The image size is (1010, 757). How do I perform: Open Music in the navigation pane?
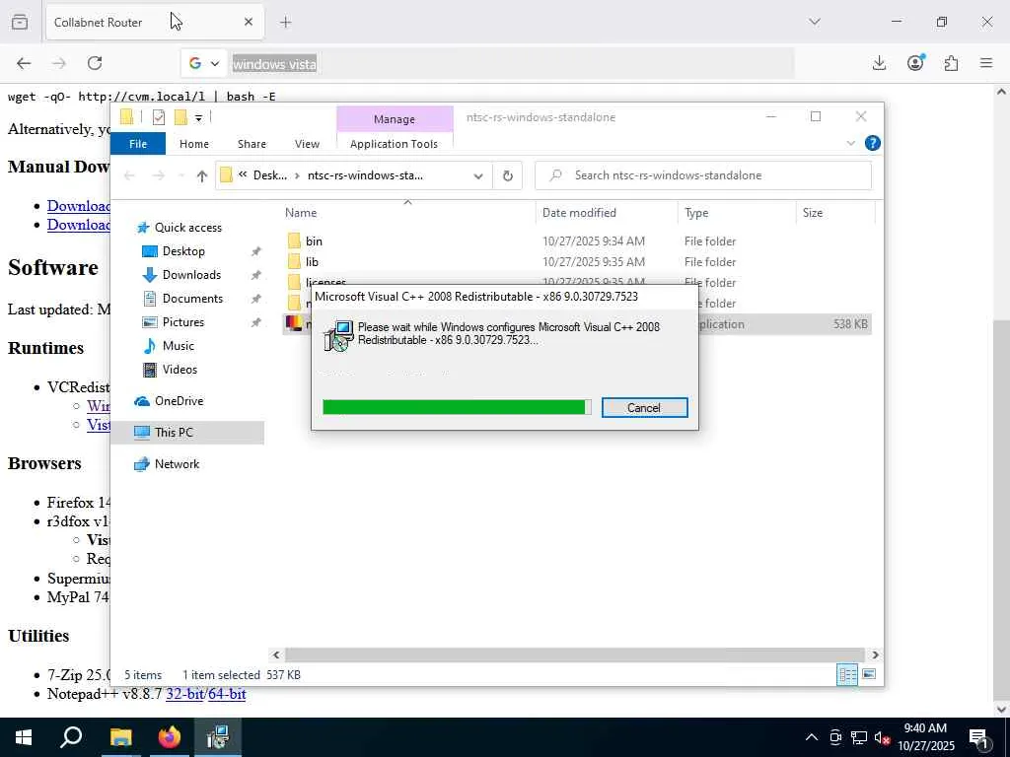coord(178,346)
